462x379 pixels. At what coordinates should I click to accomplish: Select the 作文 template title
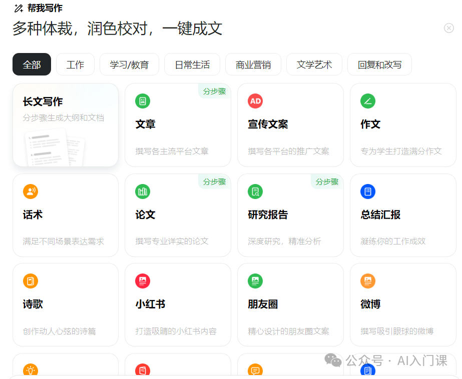pos(370,124)
